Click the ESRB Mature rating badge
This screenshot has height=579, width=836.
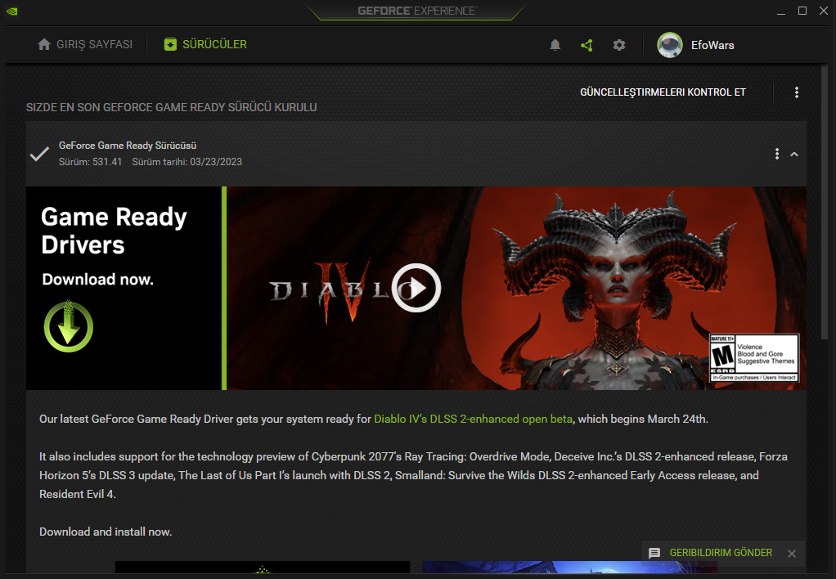[754, 357]
